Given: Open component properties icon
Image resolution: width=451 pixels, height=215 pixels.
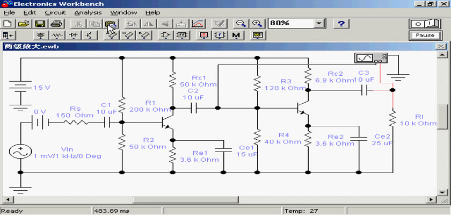Looking at the screenshot, I should click(220, 23).
